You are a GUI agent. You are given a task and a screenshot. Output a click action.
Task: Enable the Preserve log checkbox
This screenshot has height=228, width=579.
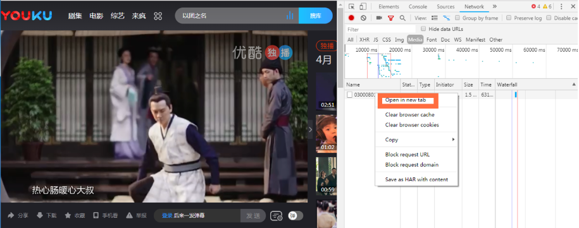[509, 18]
